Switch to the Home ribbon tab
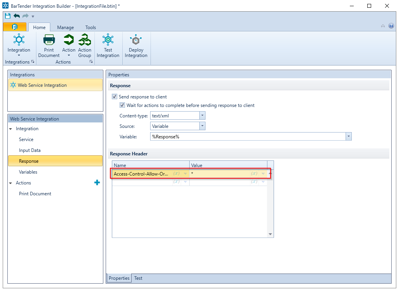Viewport: 399px width, 291px height. click(x=39, y=27)
